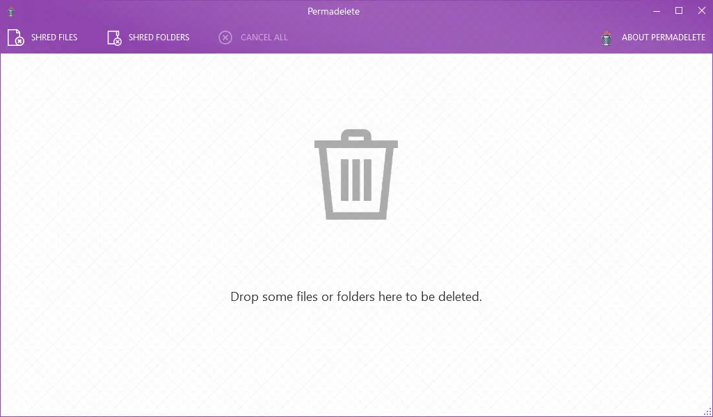Open the ABOUT PERMADELETE link
Viewport: 713px width, 417px height.
click(664, 38)
